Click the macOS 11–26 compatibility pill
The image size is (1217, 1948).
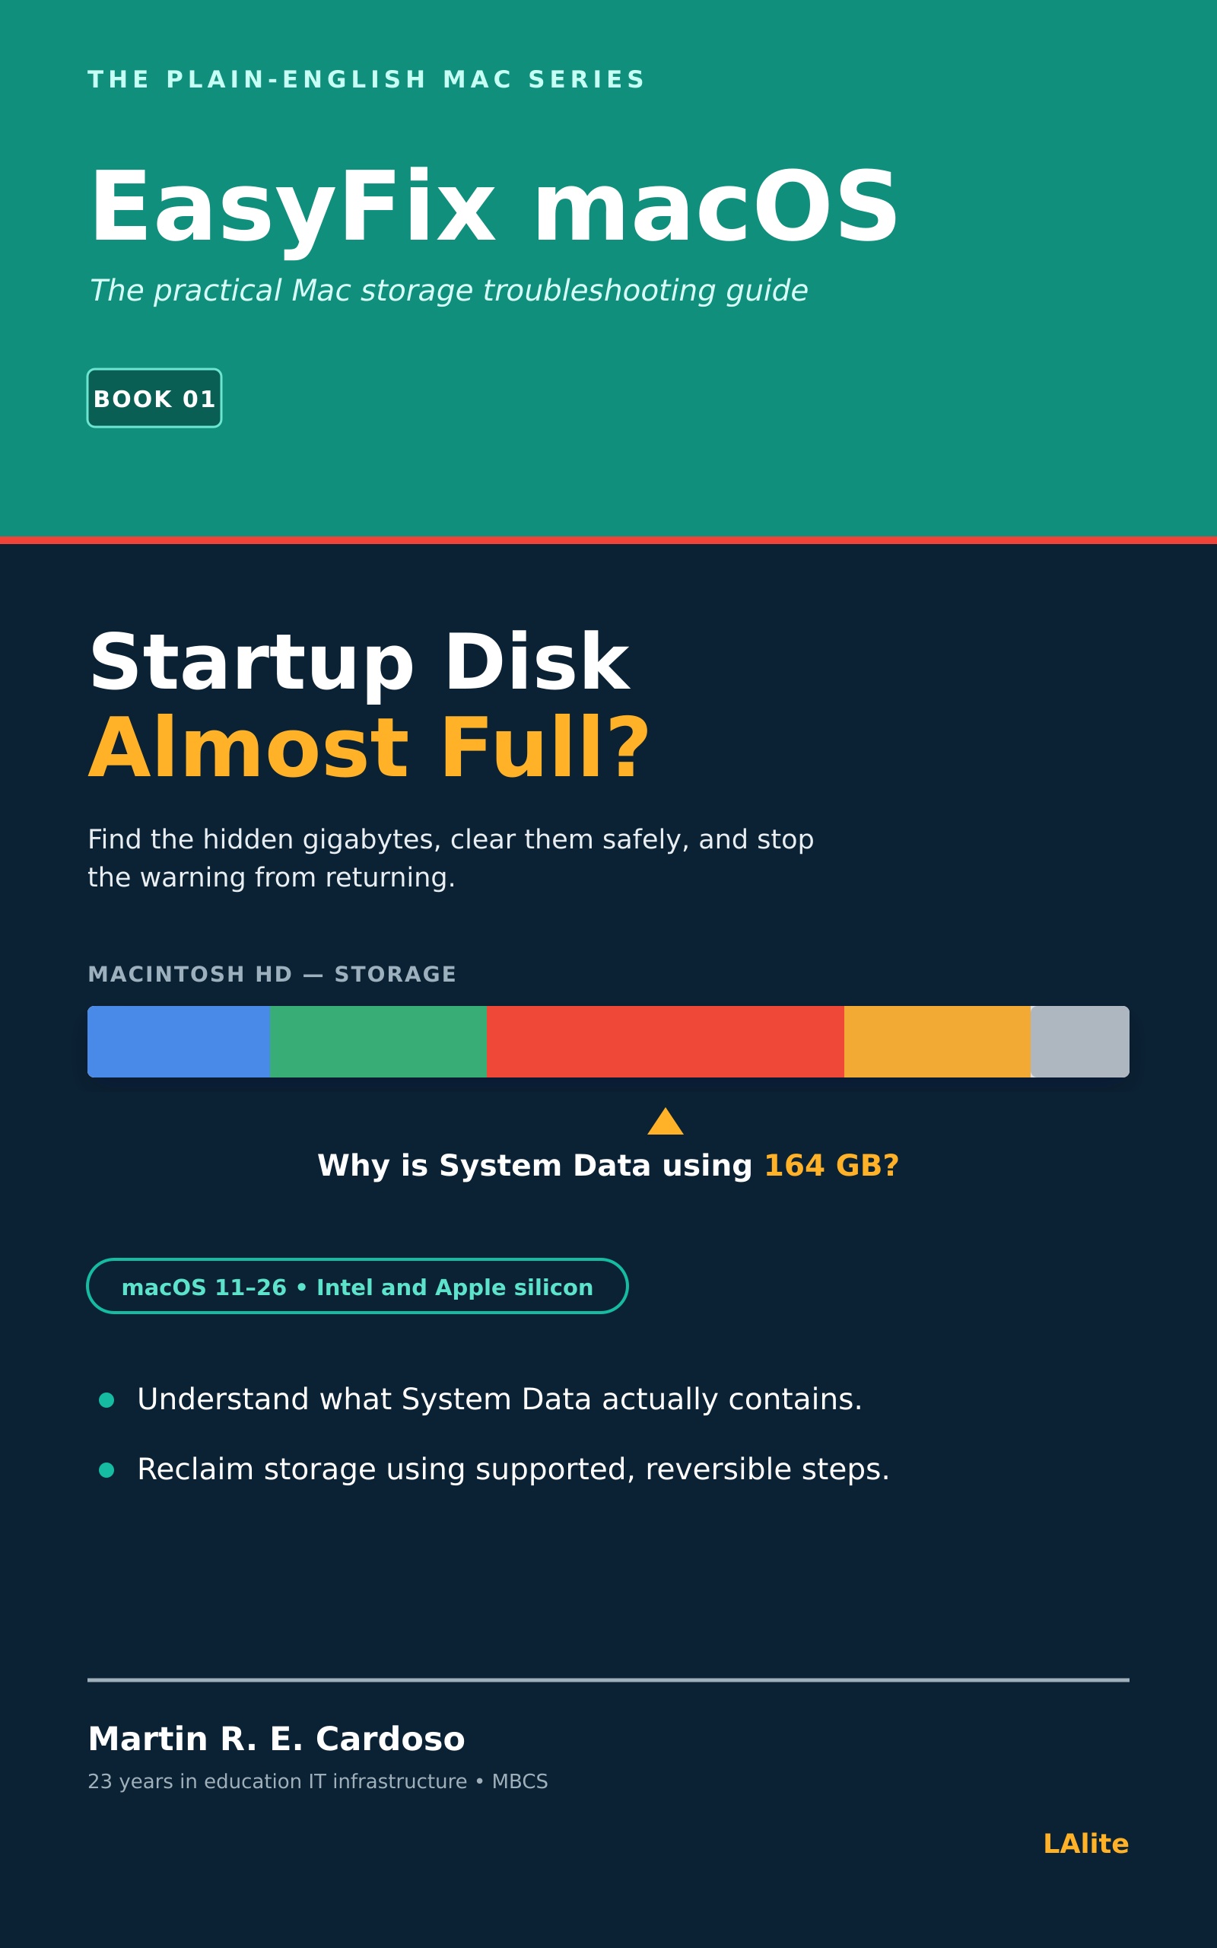[357, 1285]
